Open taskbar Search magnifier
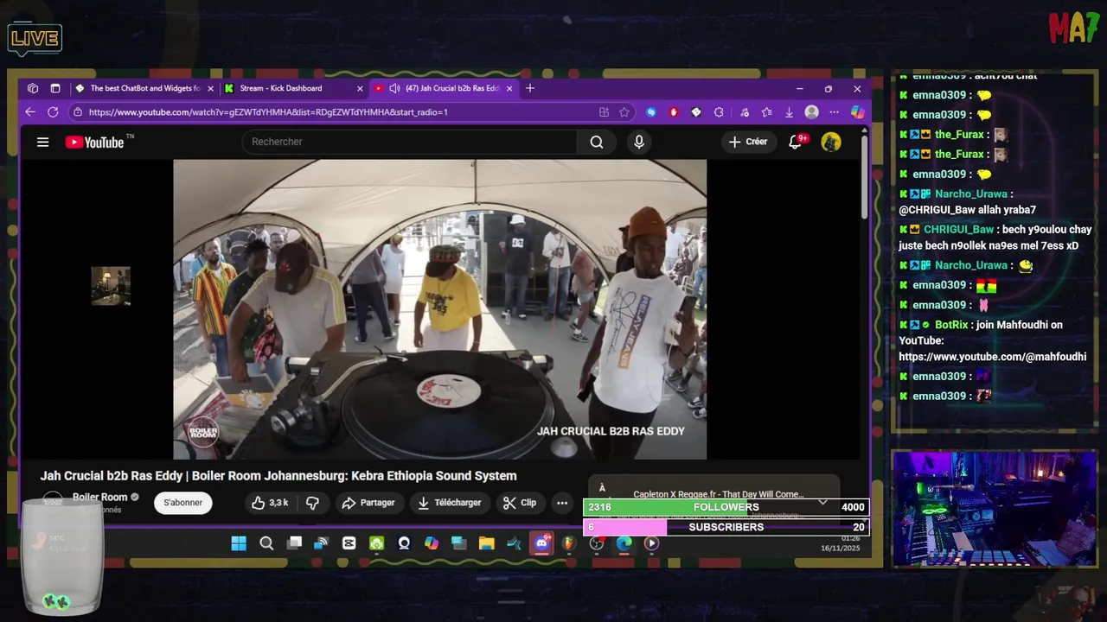 (x=266, y=543)
